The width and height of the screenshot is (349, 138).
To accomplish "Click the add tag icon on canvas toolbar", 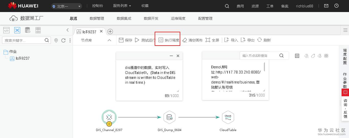I will (306, 56).
